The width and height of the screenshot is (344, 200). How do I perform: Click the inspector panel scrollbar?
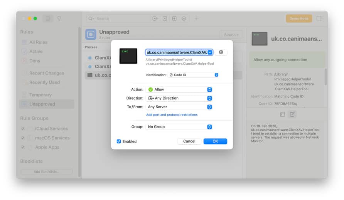pos(326,77)
